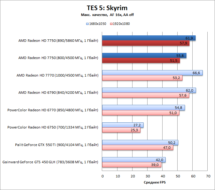Click the 57,9 red bar for HD 7750 890/5860
215x190 pixels.
click(146, 43)
